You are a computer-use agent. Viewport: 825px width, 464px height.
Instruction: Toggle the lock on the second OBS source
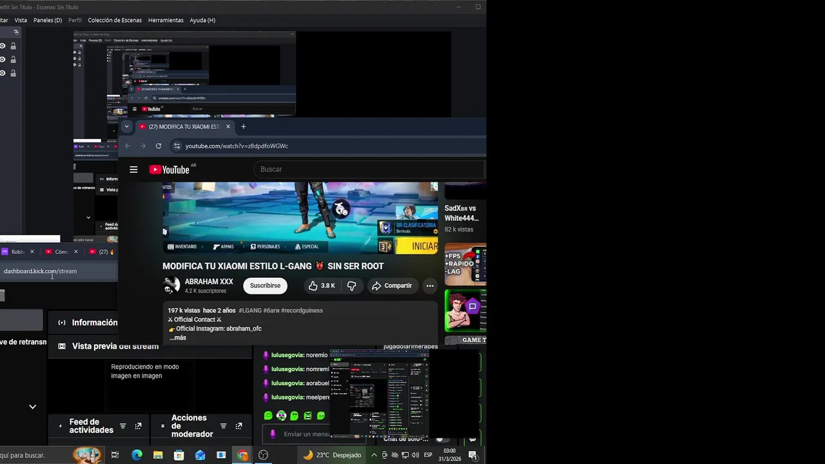point(13,59)
